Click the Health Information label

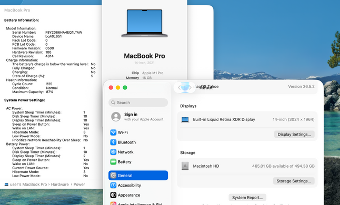pos(22,80)
